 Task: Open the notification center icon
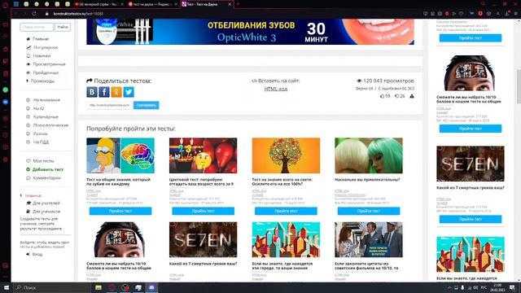click(512, 287)
